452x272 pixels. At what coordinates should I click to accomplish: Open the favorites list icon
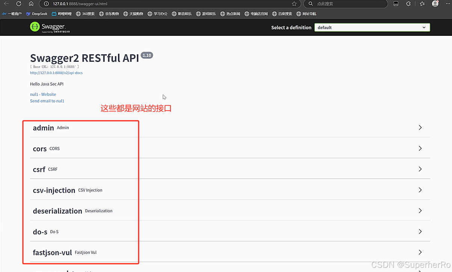pos(422,4)
